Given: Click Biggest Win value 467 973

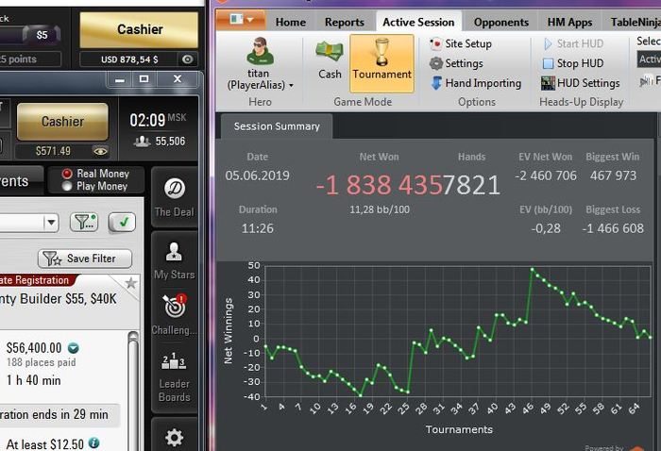Looking at the screenshot, I should [x=613, y=175].
